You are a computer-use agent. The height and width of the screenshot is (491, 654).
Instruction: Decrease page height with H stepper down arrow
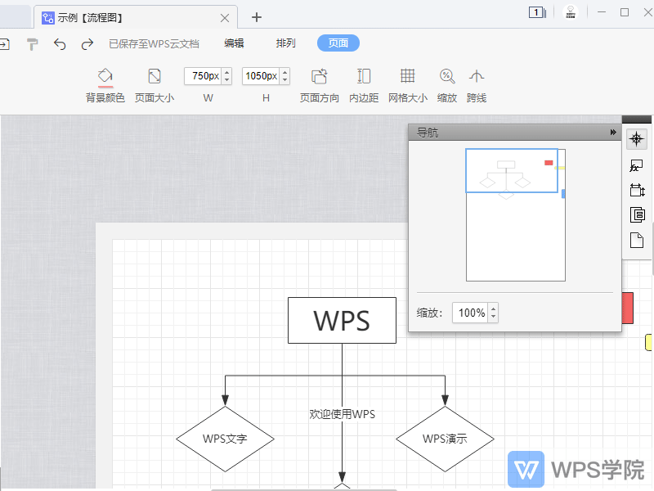284,79
